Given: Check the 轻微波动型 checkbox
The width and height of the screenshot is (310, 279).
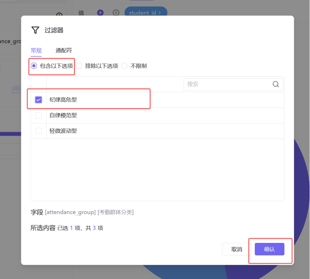Looking at the screenshot, I should pos(38,131).
